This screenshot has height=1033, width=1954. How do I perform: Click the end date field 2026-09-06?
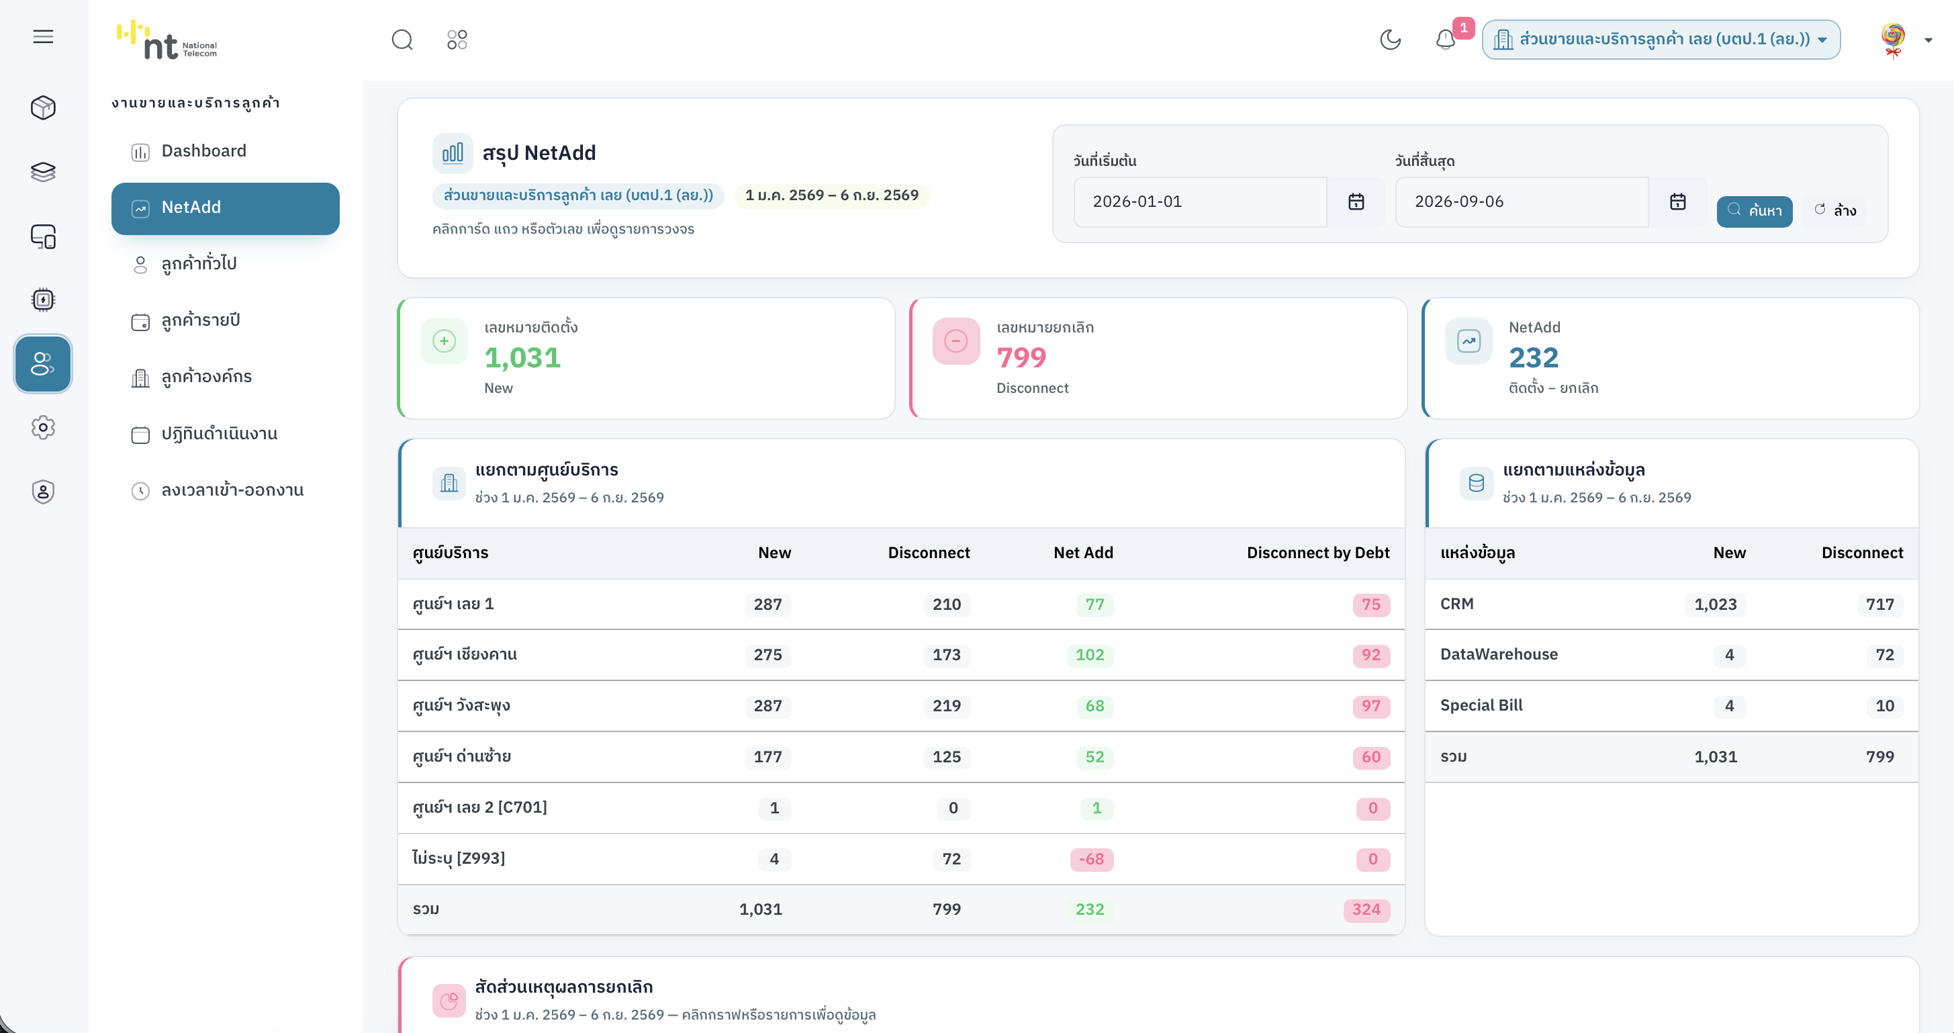(x=1522, y=202)
